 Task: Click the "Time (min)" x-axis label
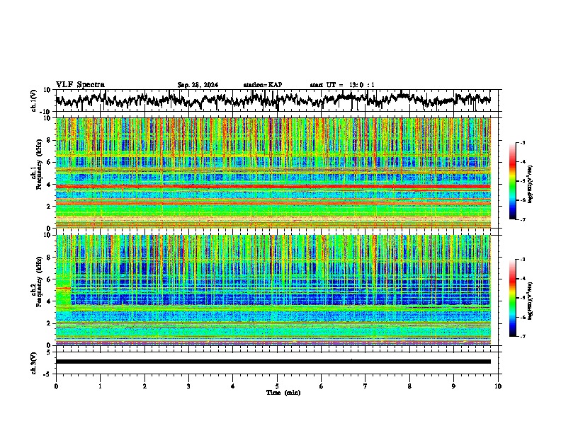click(x=283, y=393)
